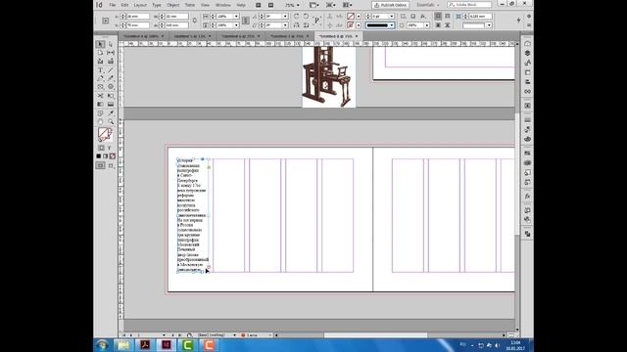Click Rotate 90° Clockwise in control panel
Image resolution: width=627 pixels, height=352 pixels.
point(296,17)
